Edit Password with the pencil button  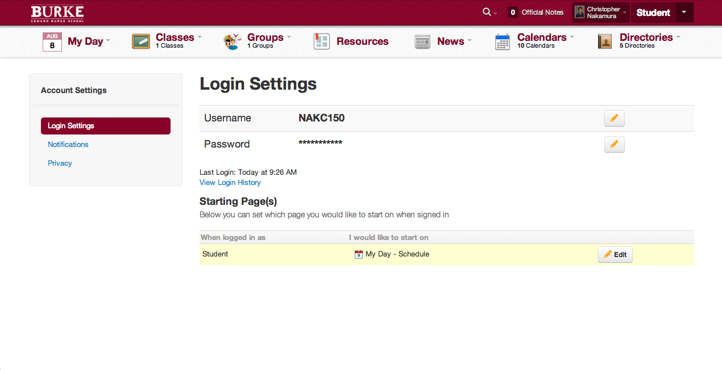tap(614, 145)
